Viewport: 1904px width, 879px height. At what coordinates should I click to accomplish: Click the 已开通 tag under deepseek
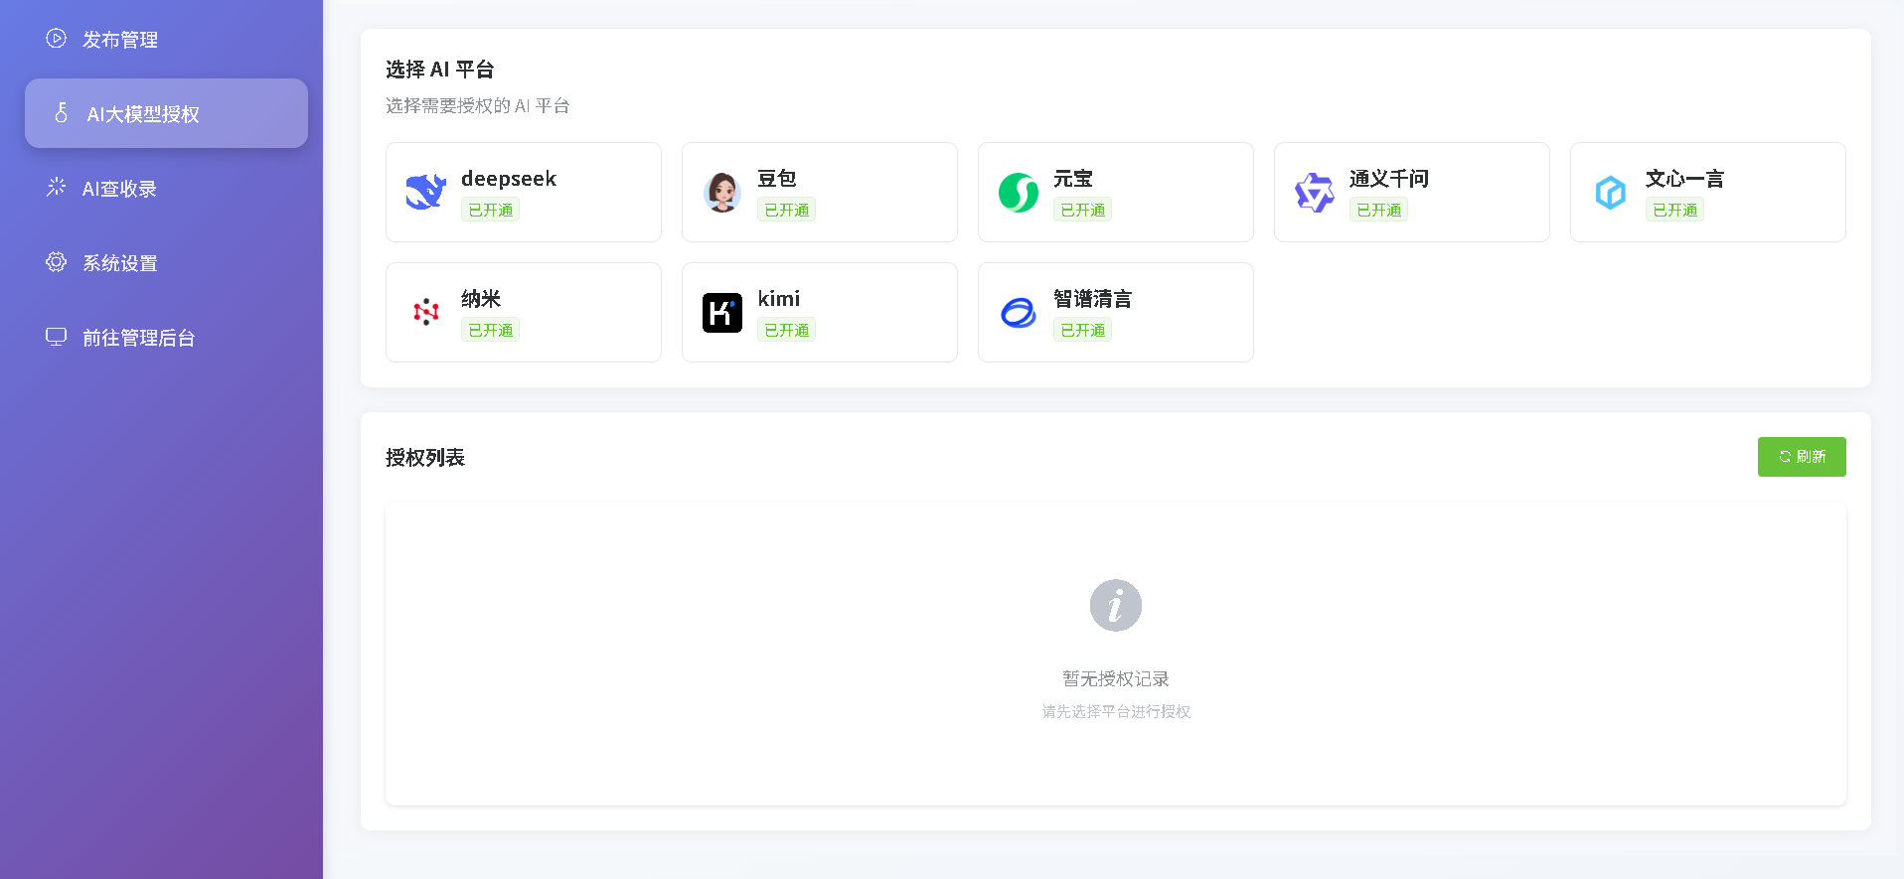[x=490, y=211]
